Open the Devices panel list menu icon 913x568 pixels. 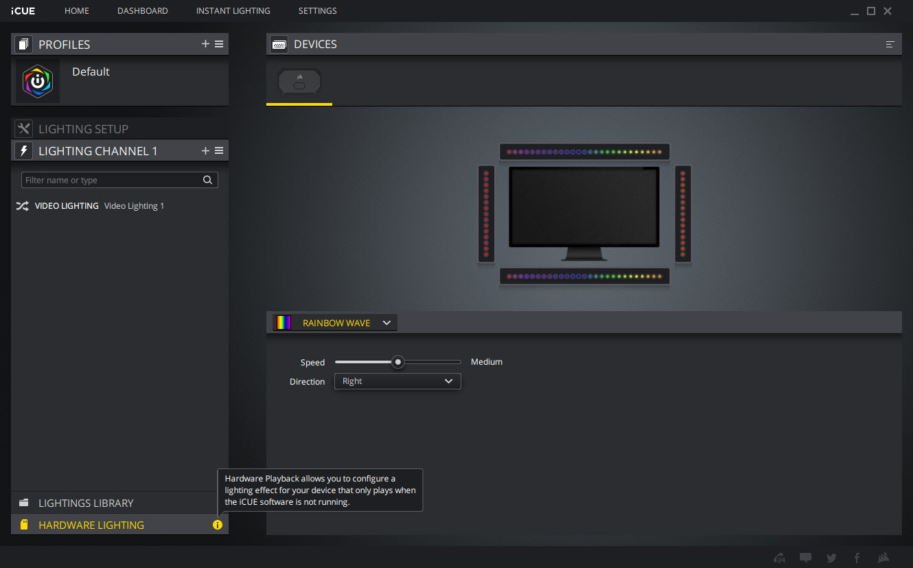point(890,44)
